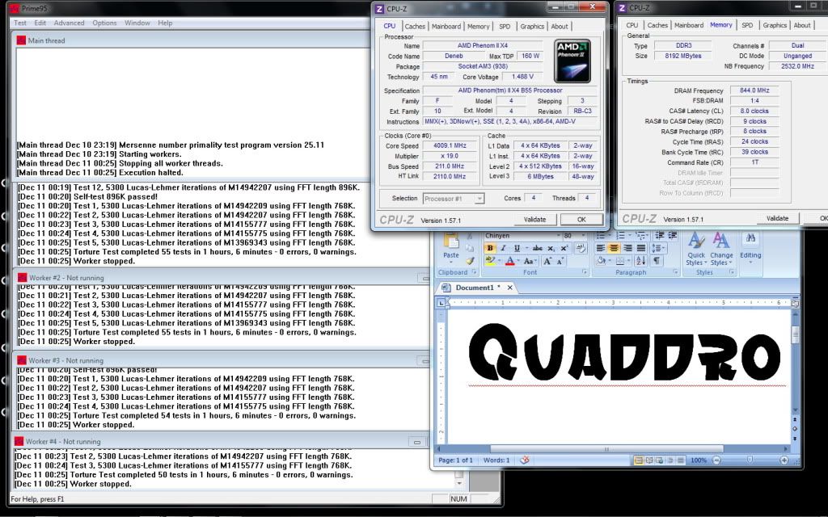Screen dimensions: 828x517
Task: Click Validate in the right CPU-Z window
Action: [x=777, y=218]
